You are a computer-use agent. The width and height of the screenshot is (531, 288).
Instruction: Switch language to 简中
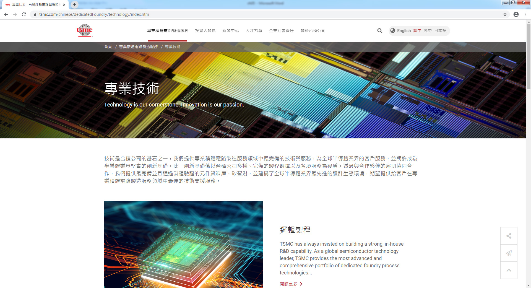click(x=428, y=31)
